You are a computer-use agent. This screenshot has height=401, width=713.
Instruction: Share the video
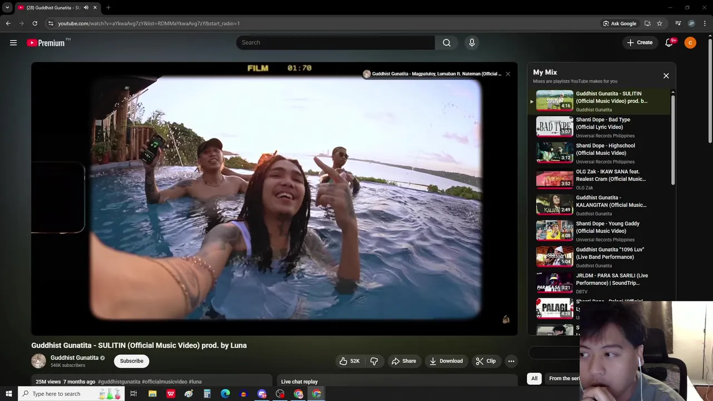pos(404,361)
